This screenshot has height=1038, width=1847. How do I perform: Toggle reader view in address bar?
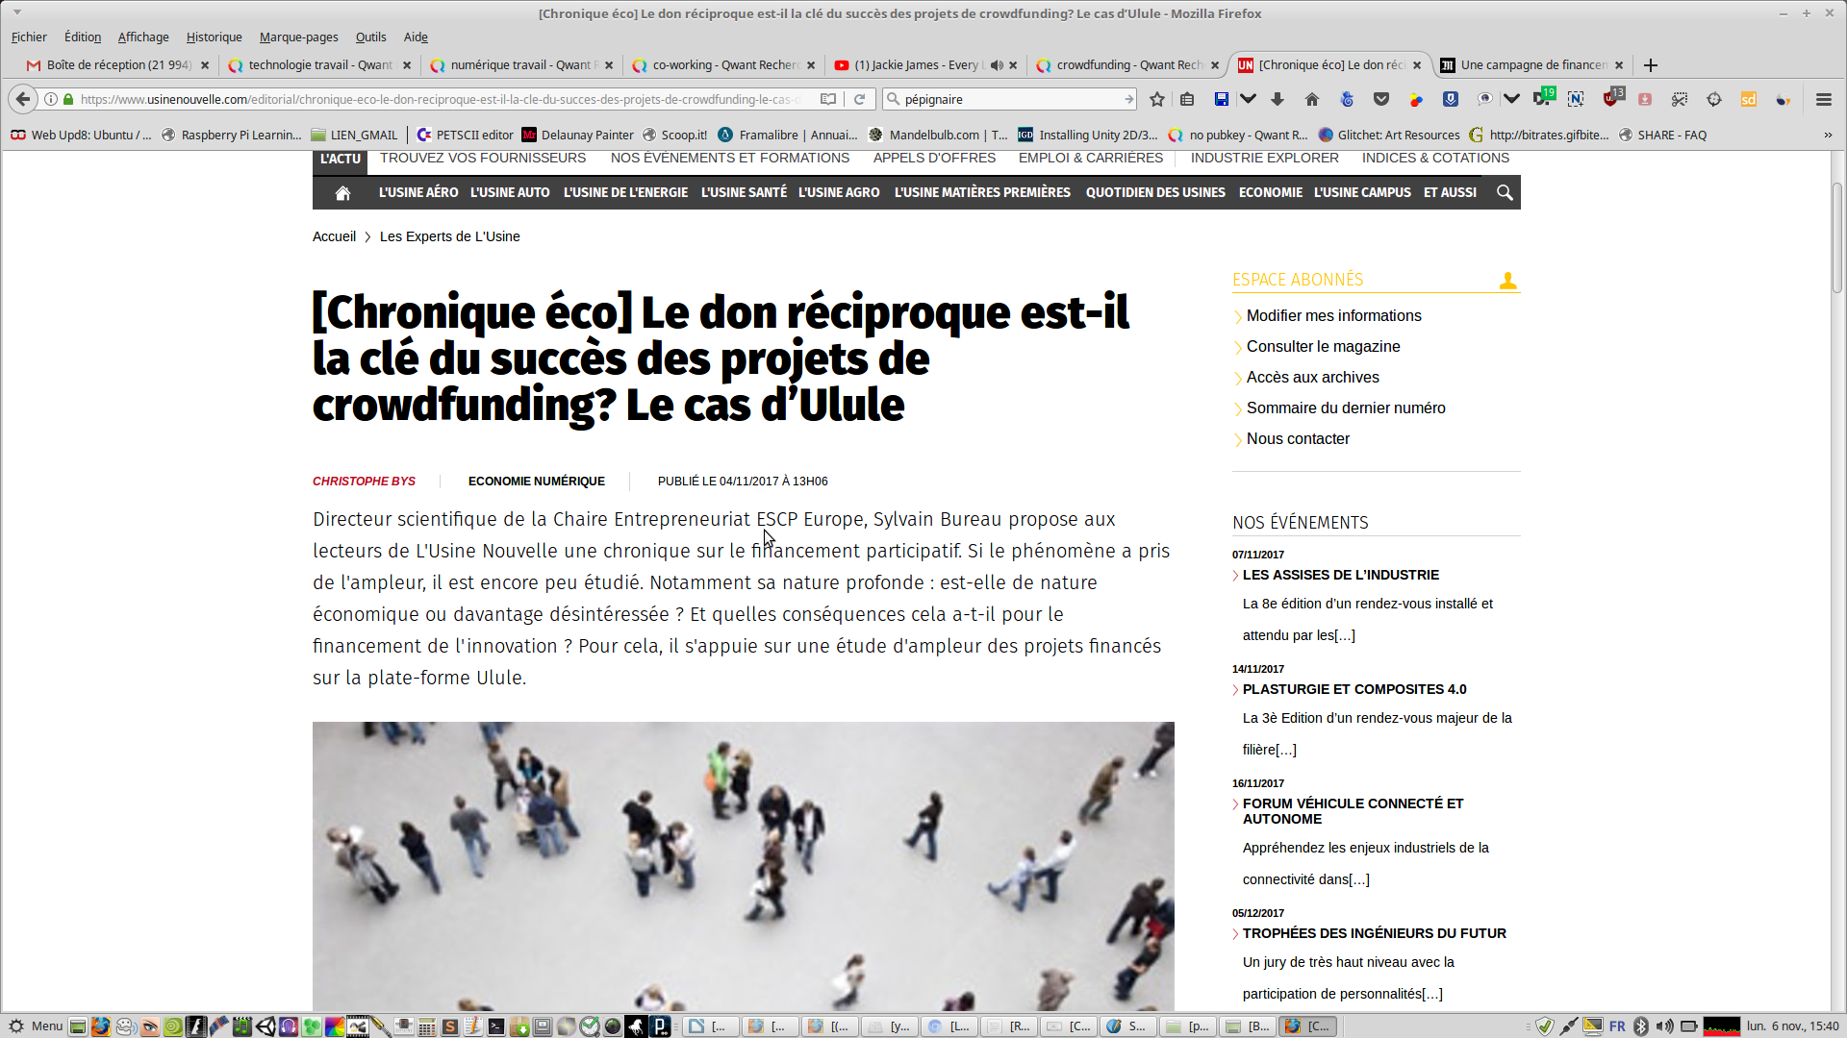tap(827, 99)
